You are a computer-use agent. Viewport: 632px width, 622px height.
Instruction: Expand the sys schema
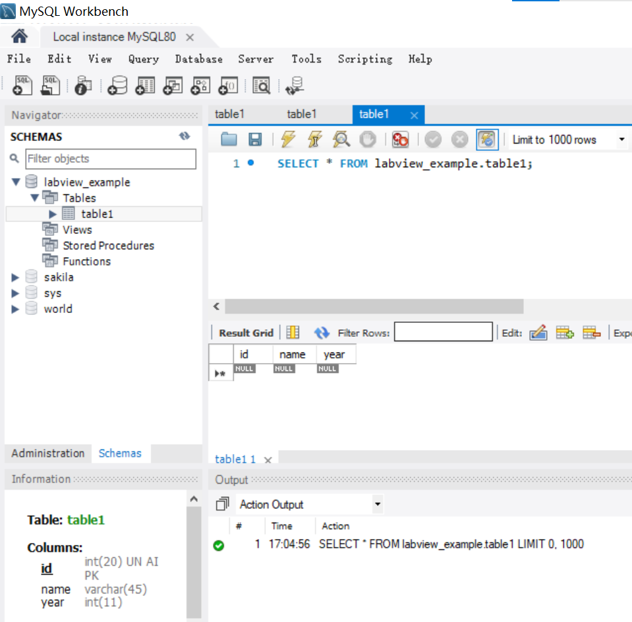[15, 293]
